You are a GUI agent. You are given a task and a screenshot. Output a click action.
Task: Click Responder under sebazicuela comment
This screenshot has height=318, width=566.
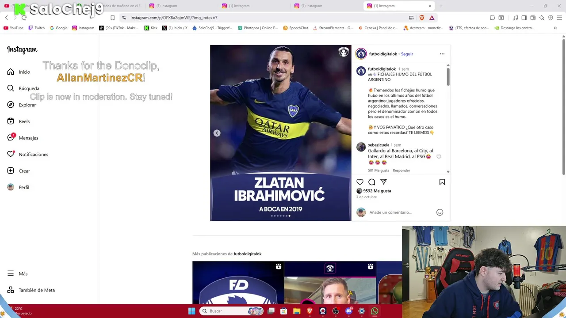coord(402,170)
